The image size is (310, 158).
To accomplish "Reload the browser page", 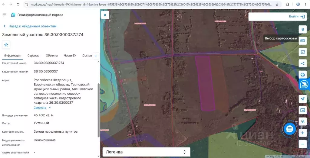I will point(18,4).
